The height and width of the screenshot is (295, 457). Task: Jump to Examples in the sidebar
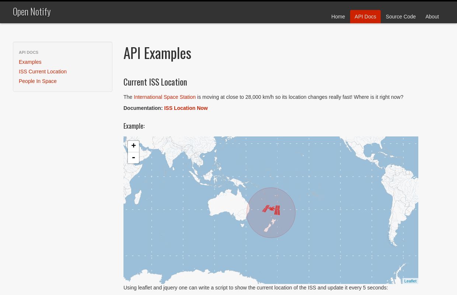coord(30,62)
